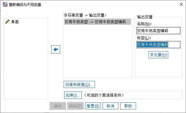Click the 取消 cancel button
This screenshot has width=186, height=113.
coord(110,106)
